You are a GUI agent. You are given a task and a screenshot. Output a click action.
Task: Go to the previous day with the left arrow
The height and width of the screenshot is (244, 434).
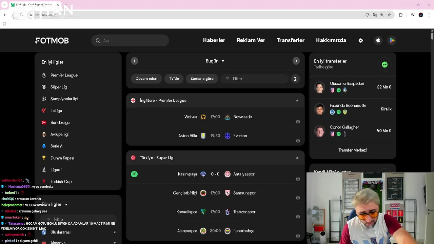tap(135, 61)
